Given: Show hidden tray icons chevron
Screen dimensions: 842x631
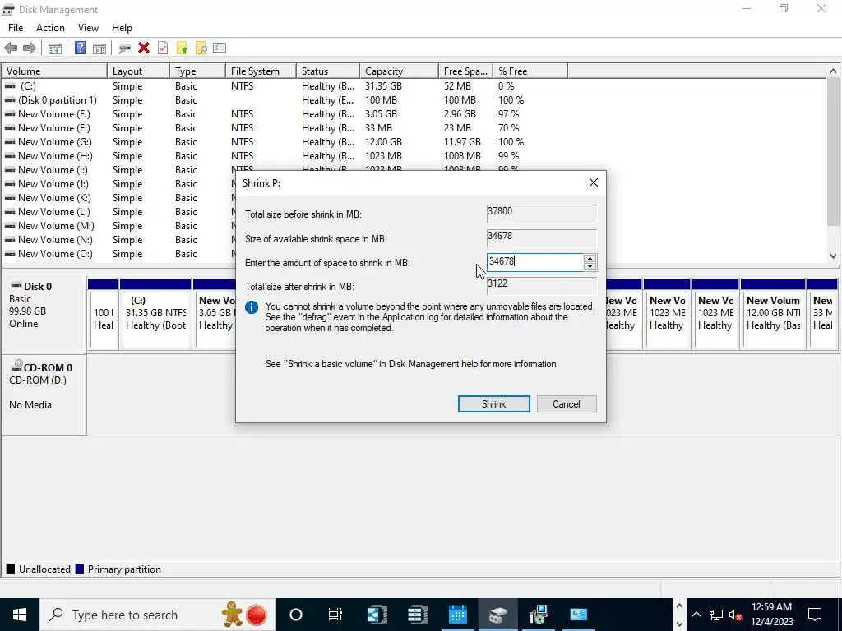Looking at the screenshot, I should pos(696,615).
